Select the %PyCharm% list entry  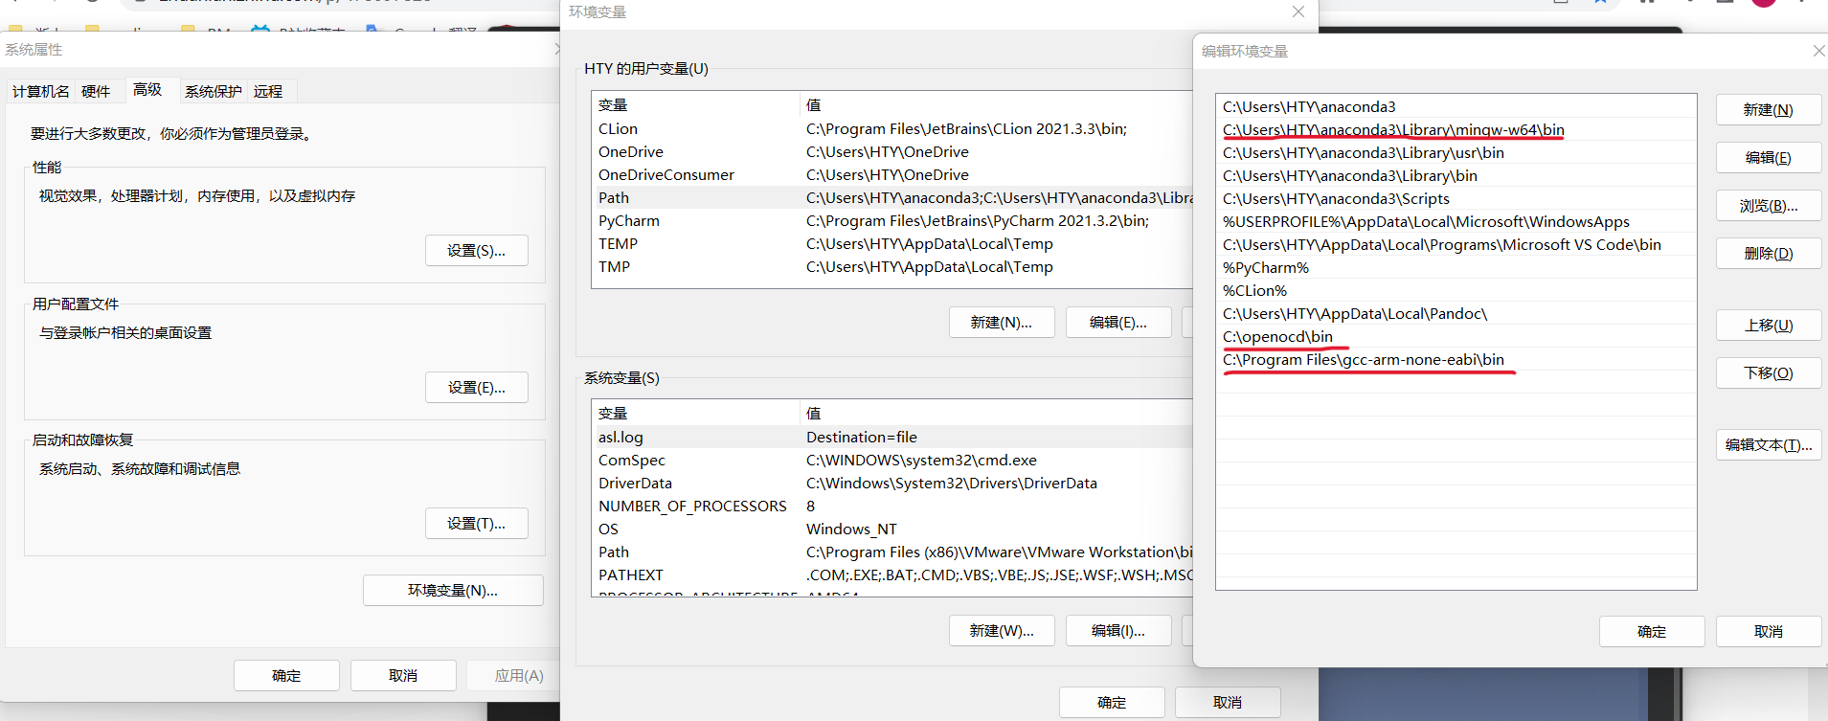[1265, 268]
